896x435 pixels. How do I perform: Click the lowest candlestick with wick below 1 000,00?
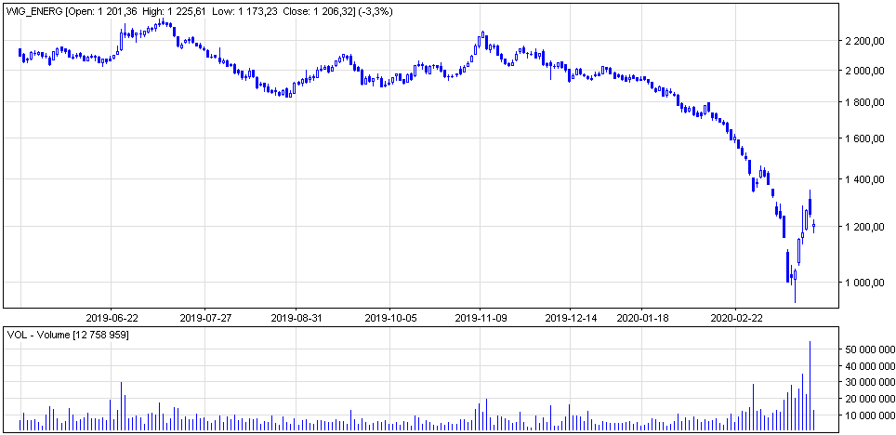[795, 284]
